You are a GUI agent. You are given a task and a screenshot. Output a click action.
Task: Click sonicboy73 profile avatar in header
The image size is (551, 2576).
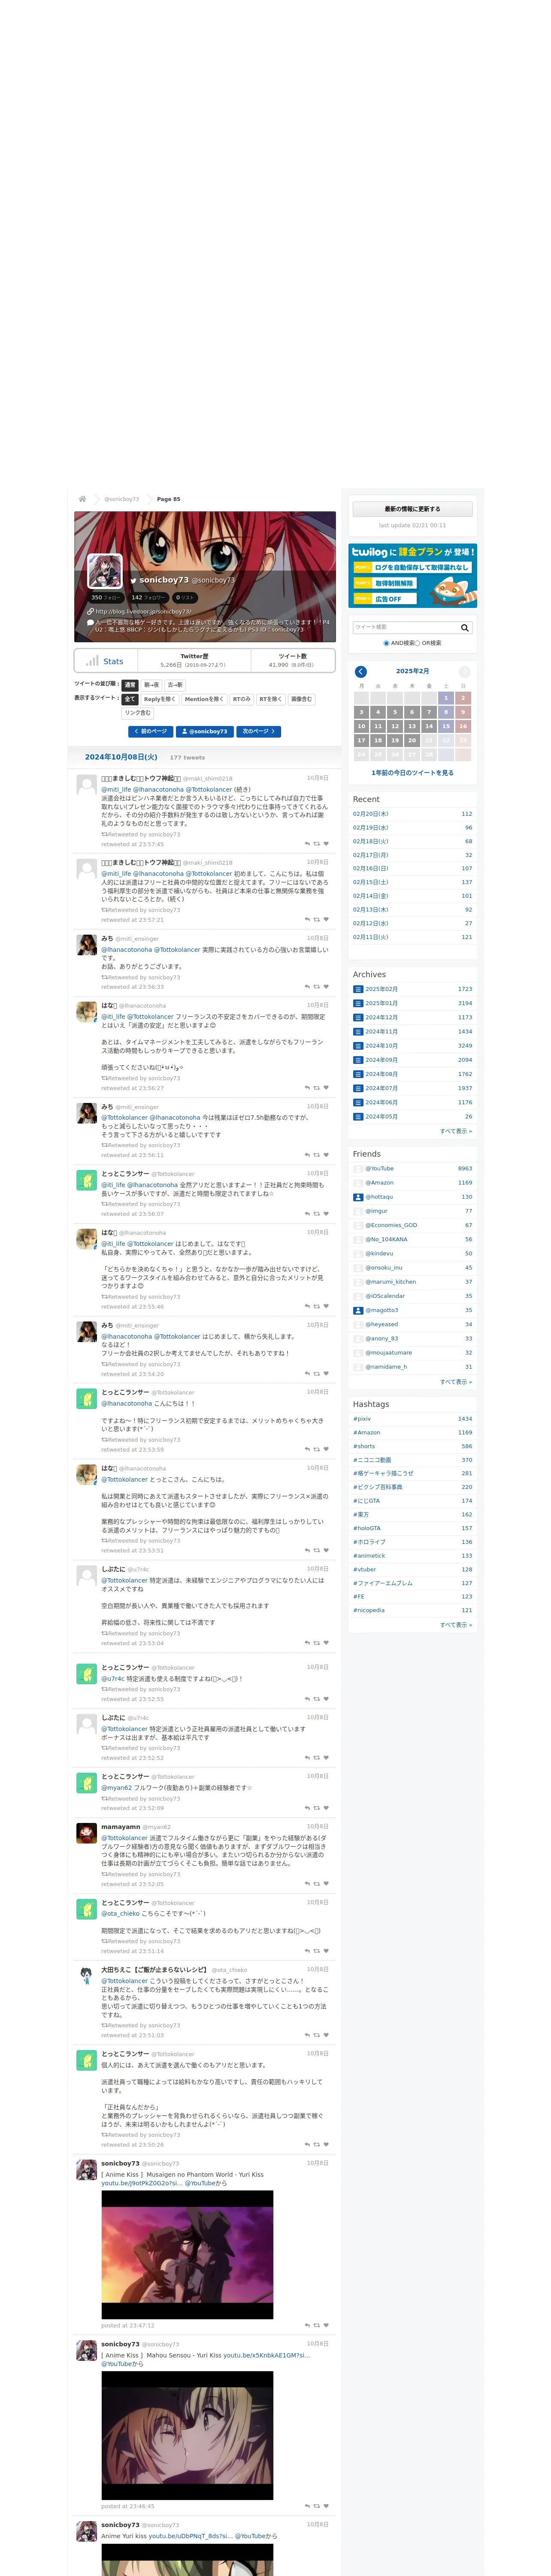pos(105,572)
